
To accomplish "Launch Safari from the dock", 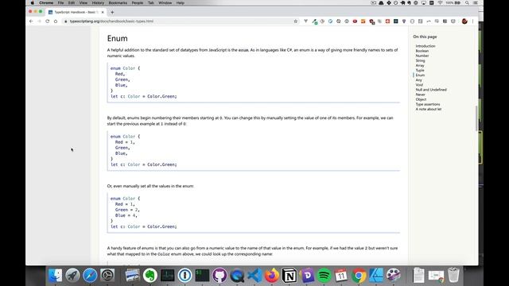I will 90,276.
